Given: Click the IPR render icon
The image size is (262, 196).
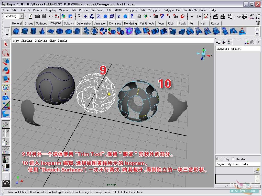Looking at the screenshot, I should (x=223, y=16).
